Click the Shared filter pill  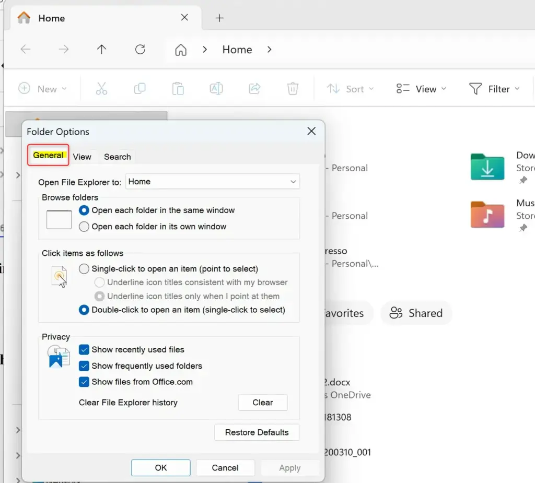(416, 313)
